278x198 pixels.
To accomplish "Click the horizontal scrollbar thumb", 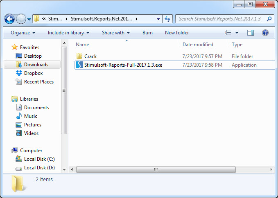I will pyautogui.click(x=156, y=169).
